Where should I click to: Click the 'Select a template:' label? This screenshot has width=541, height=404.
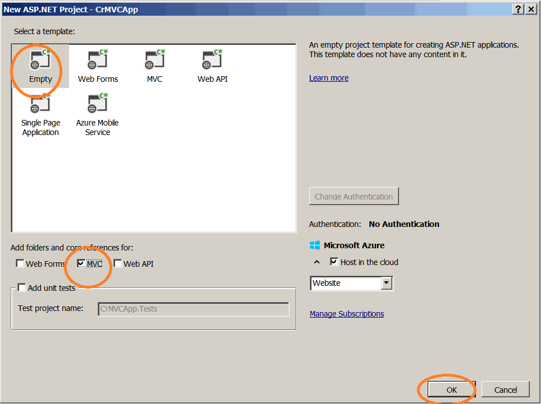[44, 31]
